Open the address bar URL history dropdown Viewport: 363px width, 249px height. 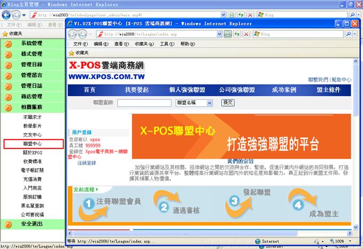click(x=220, y=34)
